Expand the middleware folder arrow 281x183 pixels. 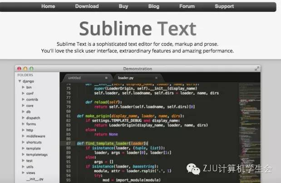[x=23, y=136]
